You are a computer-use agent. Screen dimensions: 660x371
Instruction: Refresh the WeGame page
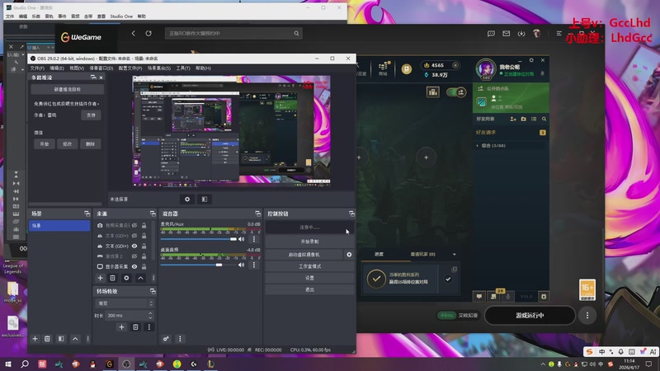click(x=148, y=33)
